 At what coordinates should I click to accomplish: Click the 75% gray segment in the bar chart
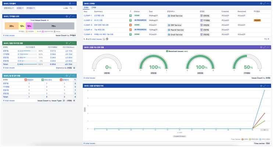(x=54, y=26)
